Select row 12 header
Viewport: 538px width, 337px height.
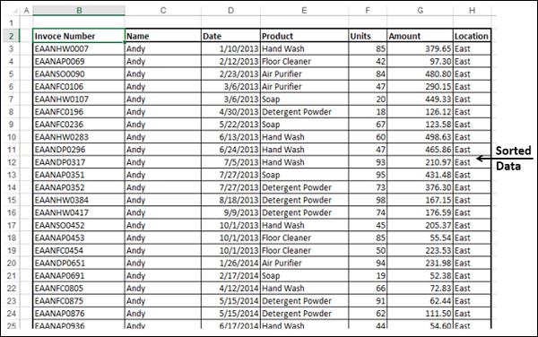(11, 162)
